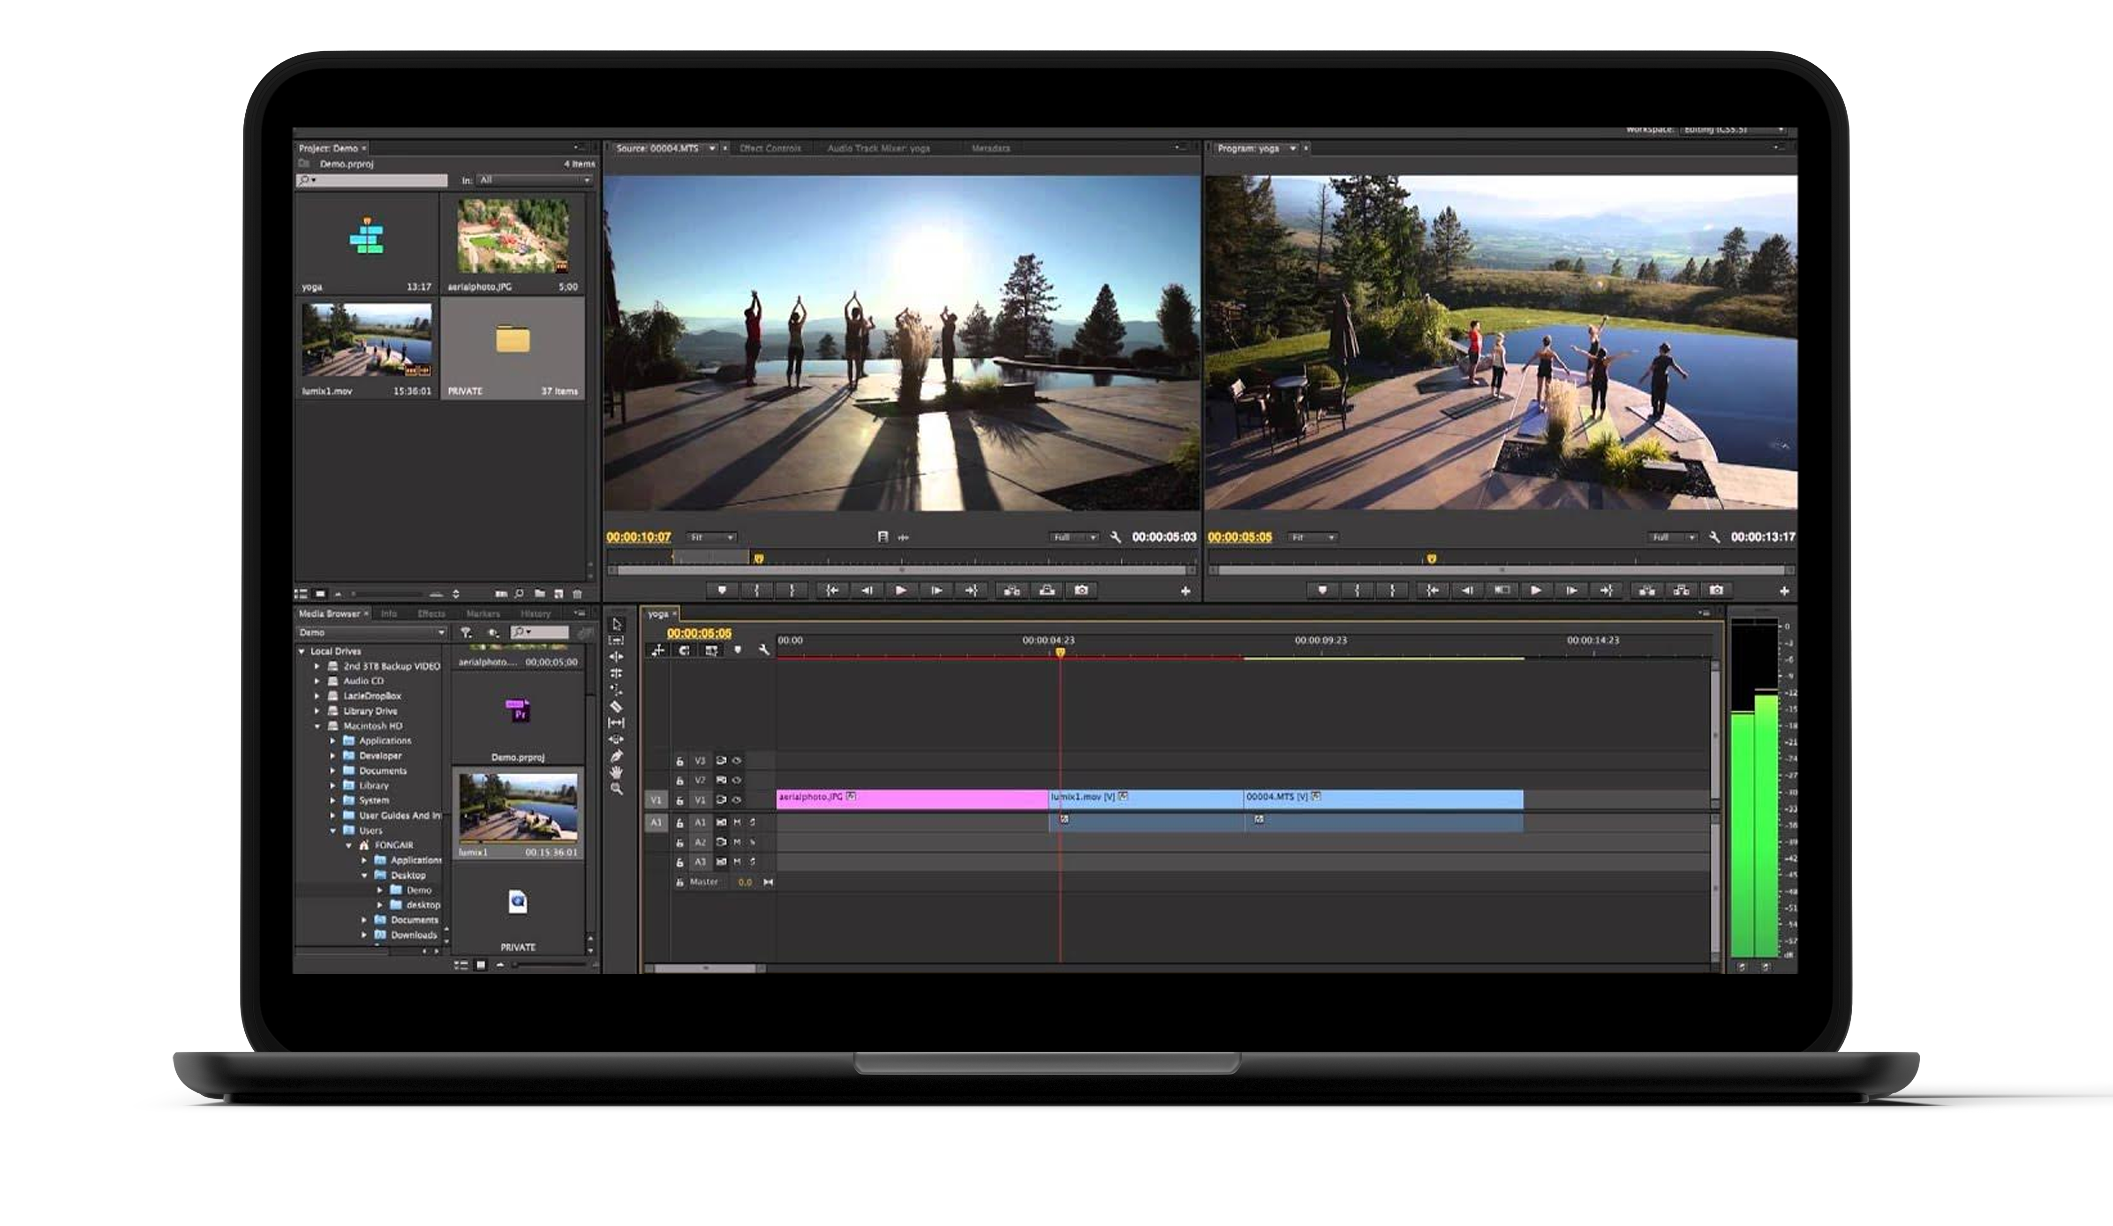Select the Rolling Edit tool
2113x1226 pixels.
616,674
